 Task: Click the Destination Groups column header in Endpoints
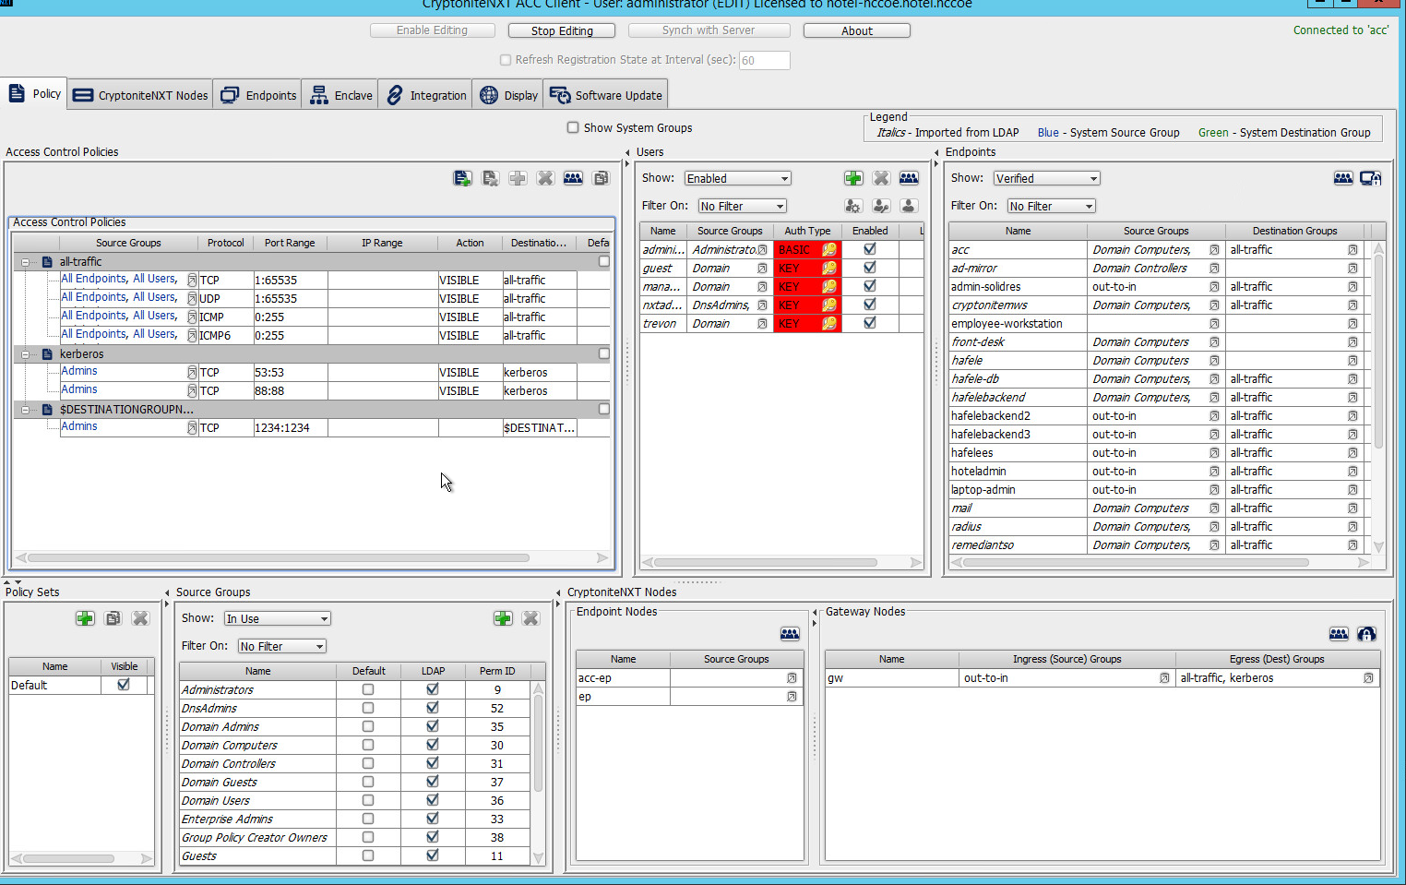(1294, 231)
